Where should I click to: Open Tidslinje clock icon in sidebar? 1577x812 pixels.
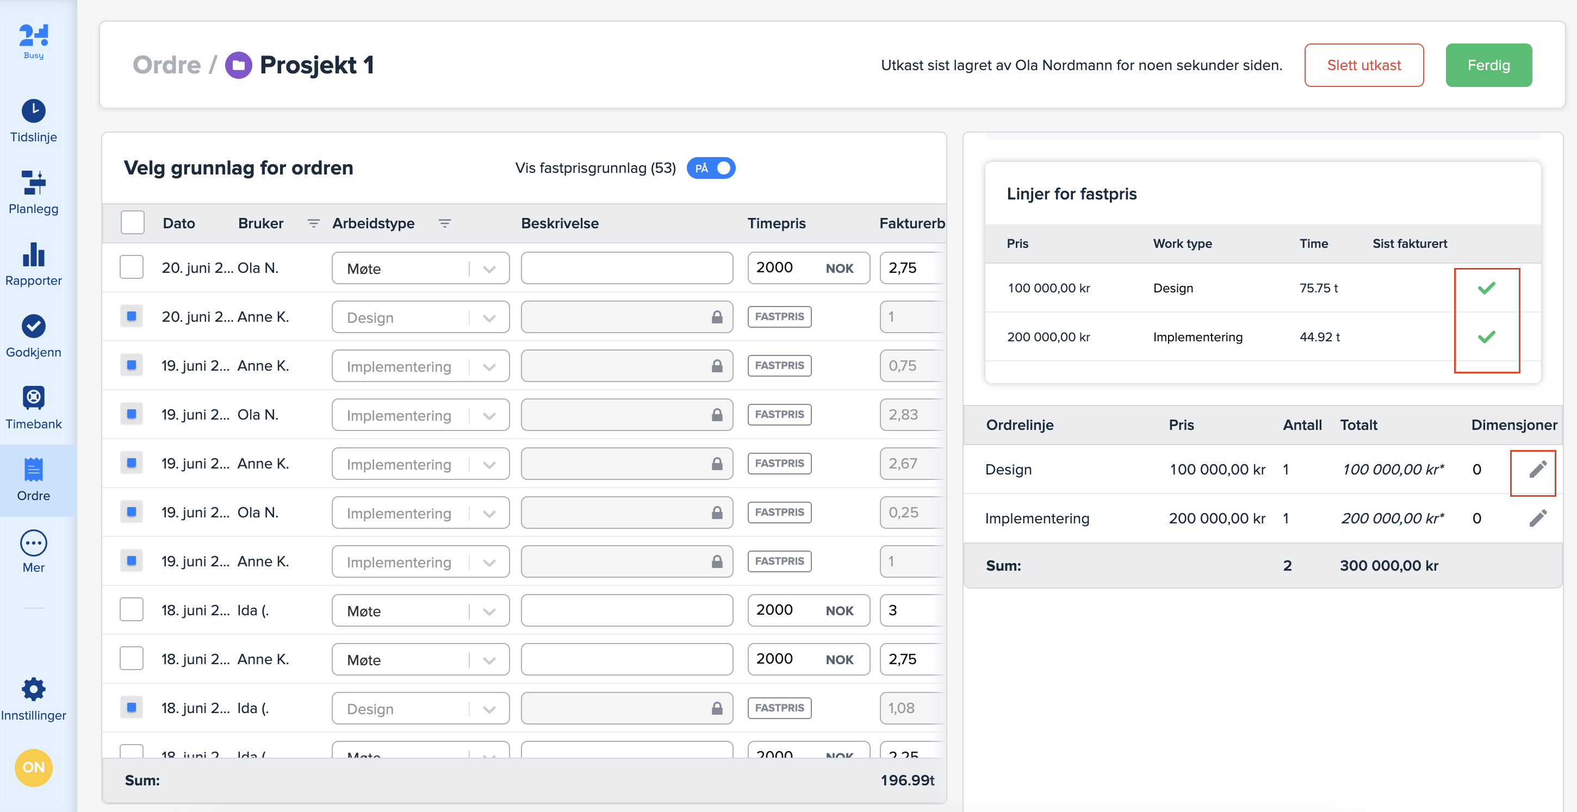(34, 111)
